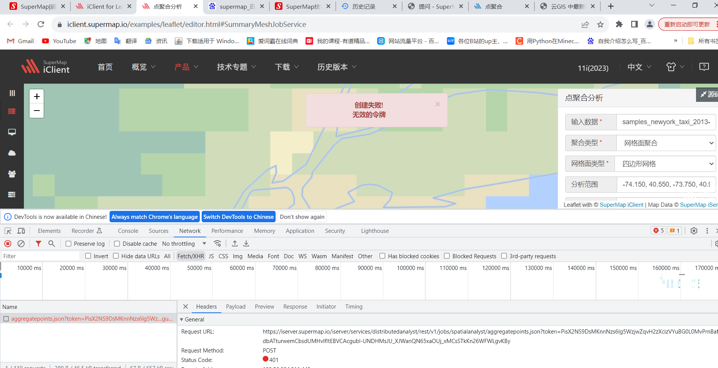Open the 中文 language dropdown

click(x=639, y=67)
